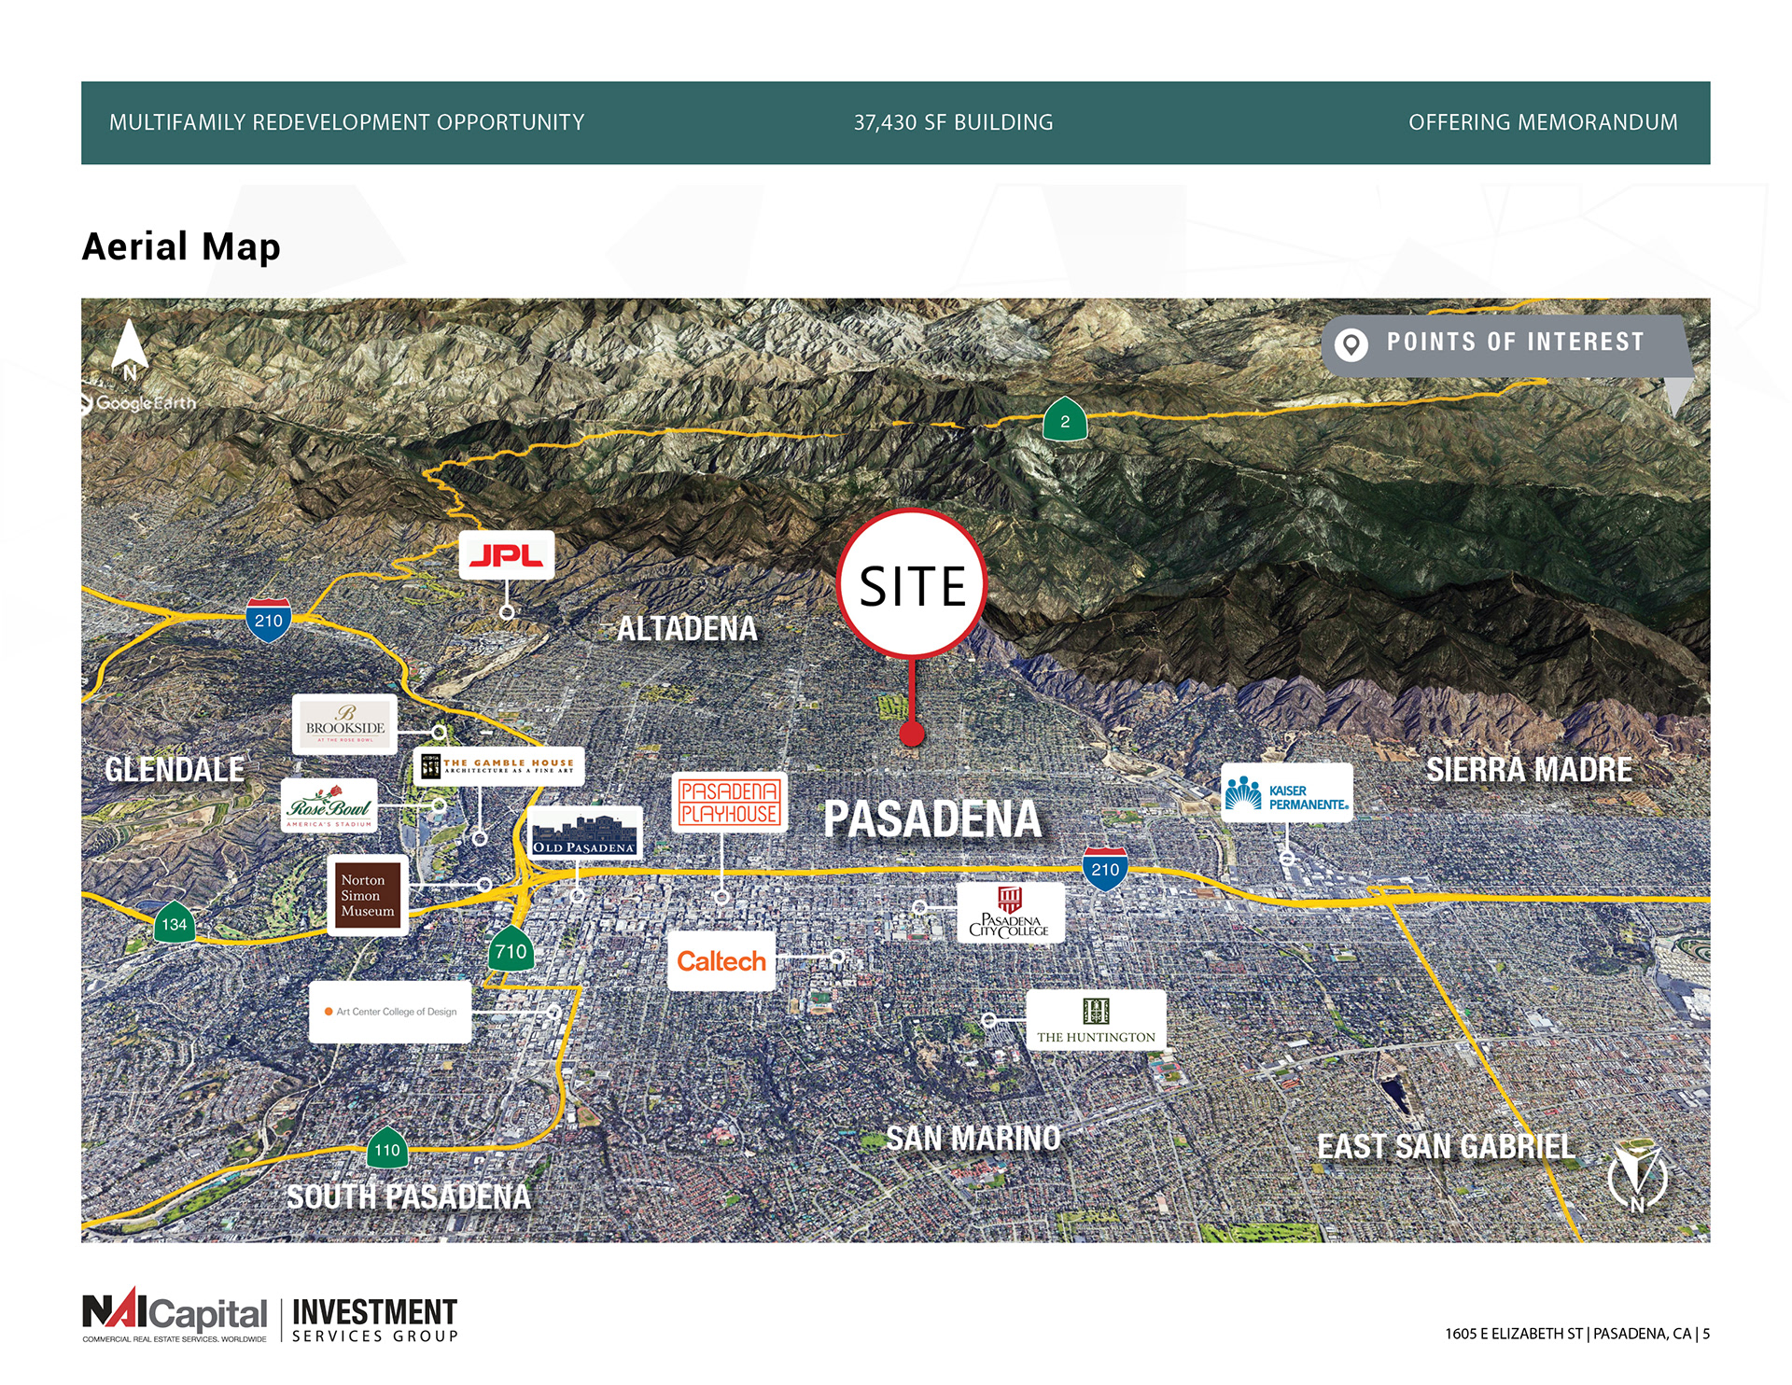Click the Caltech logo card
The height and width of the screenshot is (1385, 1792).
pyautogui.click(x=721, y=961)
